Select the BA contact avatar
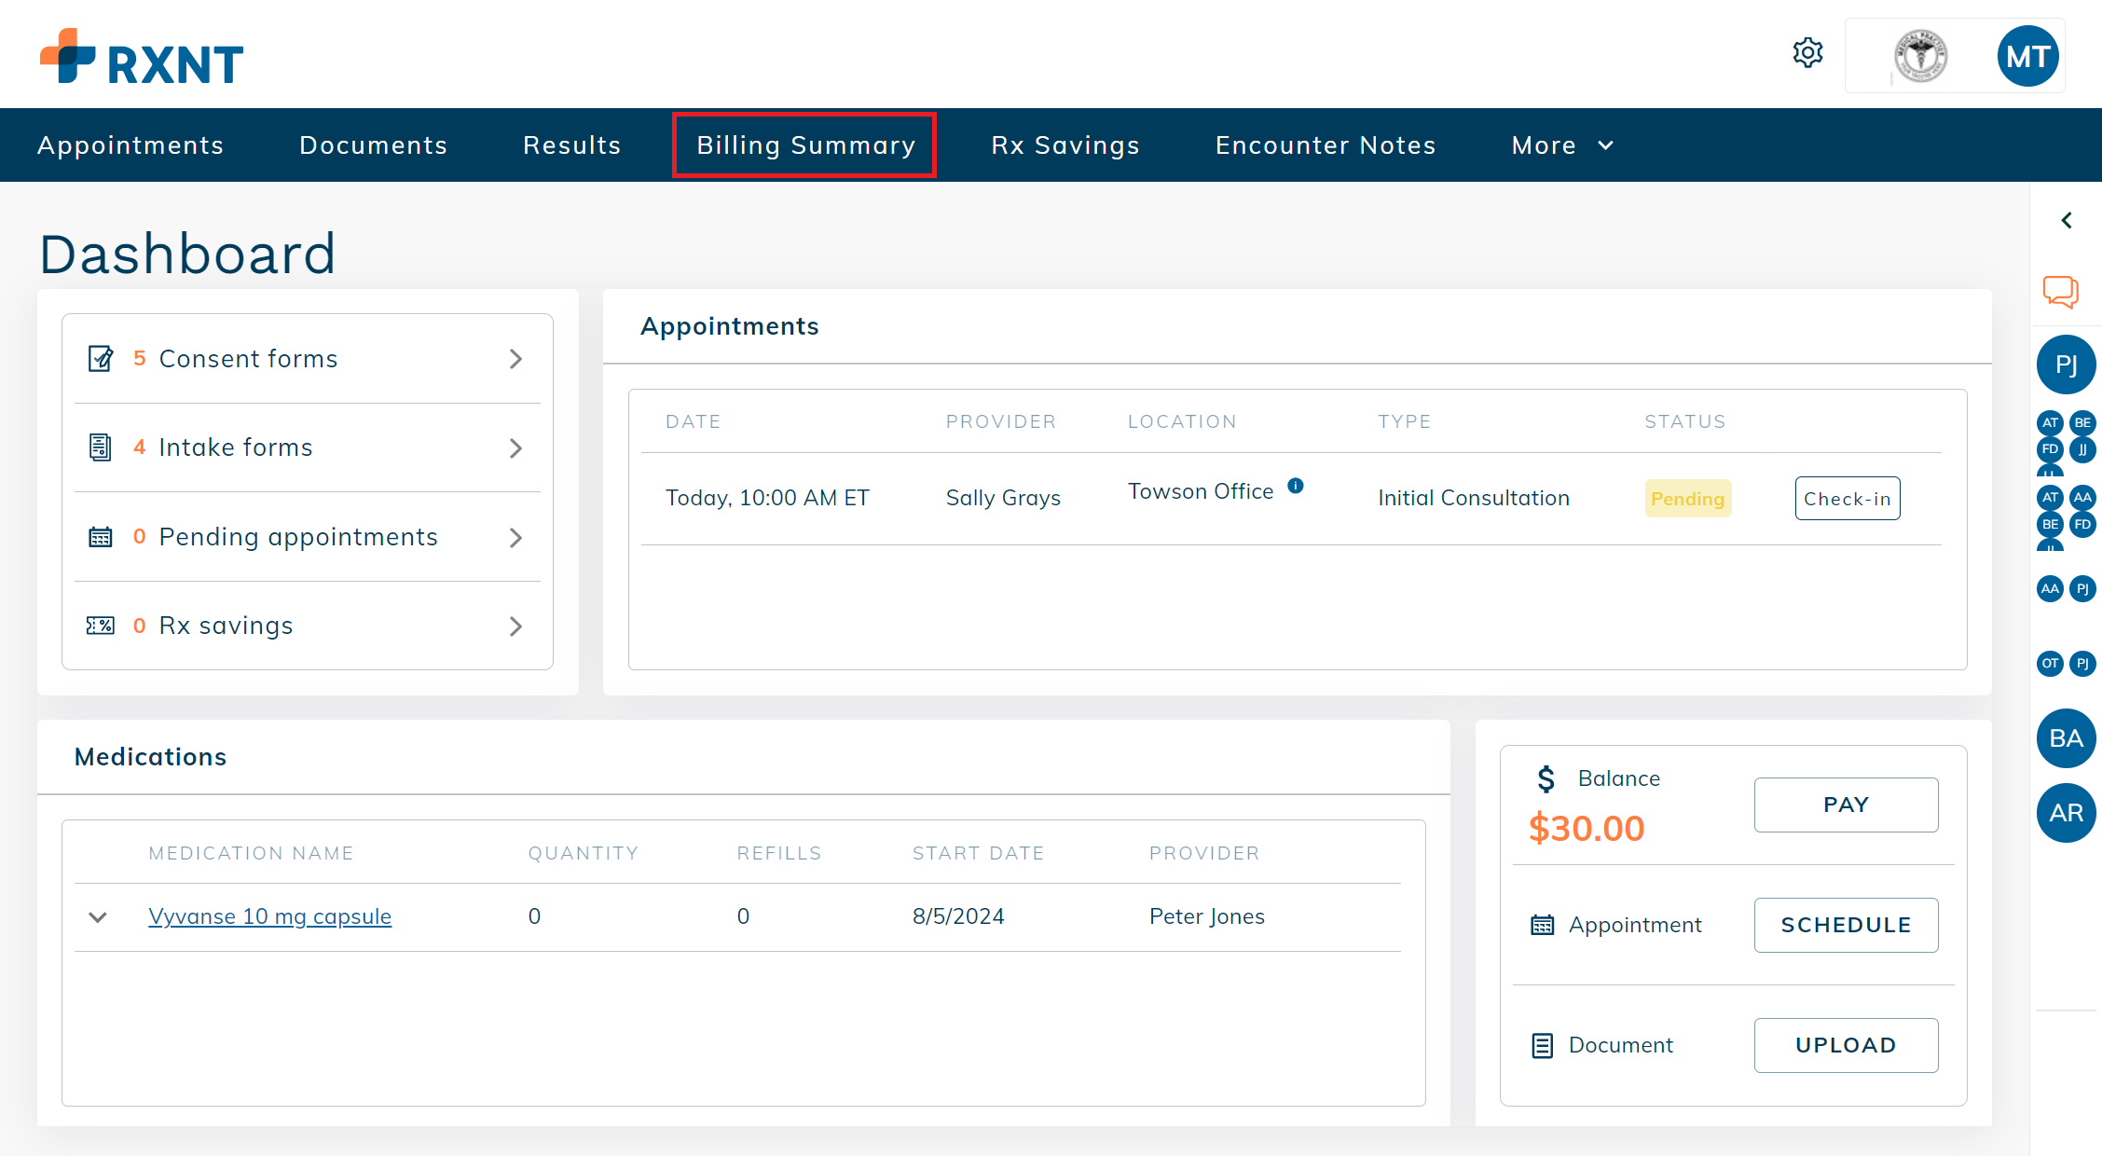The image size is (2102, 1156). pos(2066,738)
